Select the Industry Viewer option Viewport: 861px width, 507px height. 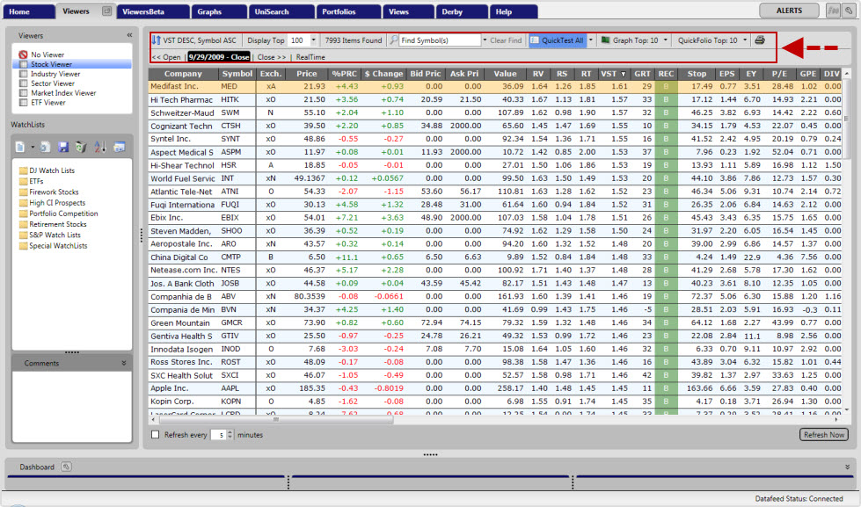55,74
